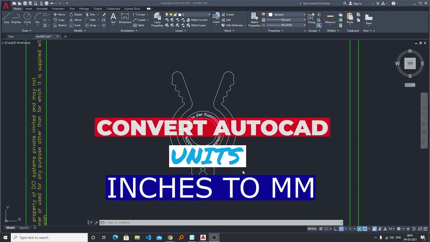The width and height of the screenshot is (430, 242).
Task: Select the Line drawing tool
Action: tap(6, 17)
